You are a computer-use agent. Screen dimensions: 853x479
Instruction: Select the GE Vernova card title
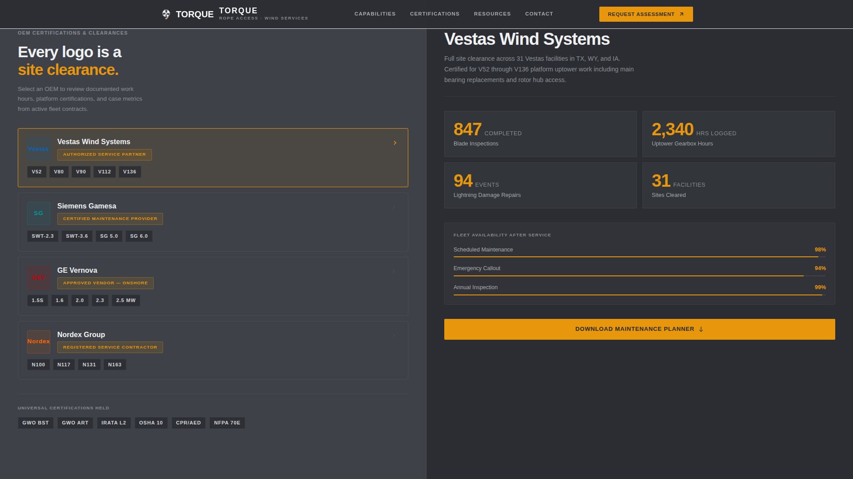77,271
